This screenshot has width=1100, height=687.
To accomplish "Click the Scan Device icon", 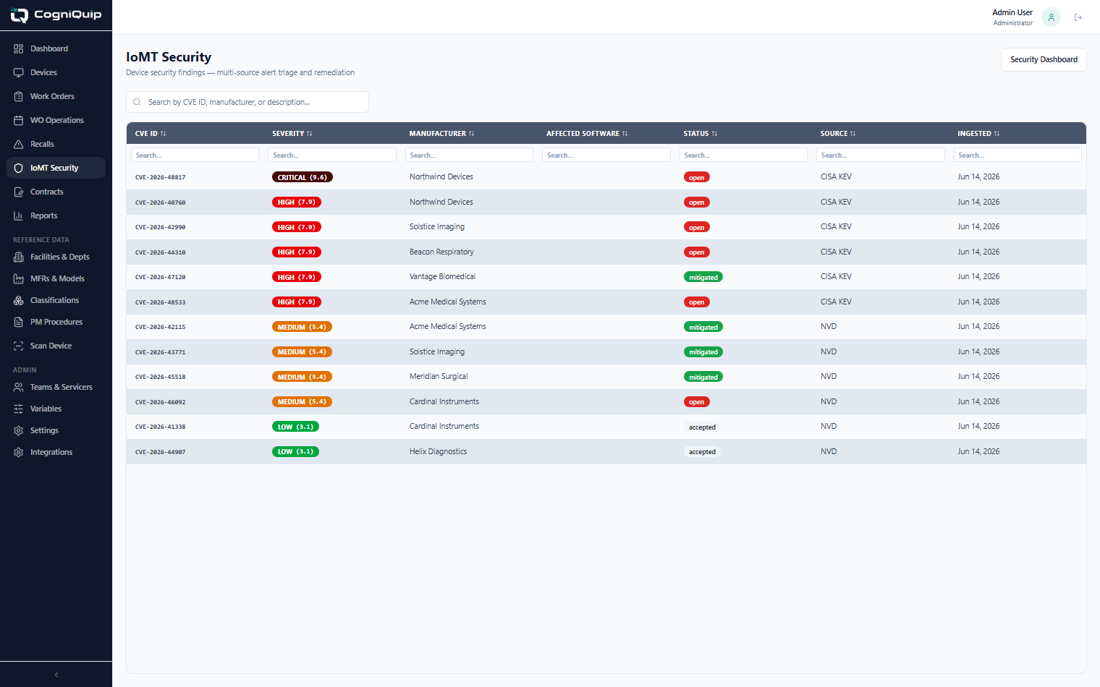I will tap(19, 346).
